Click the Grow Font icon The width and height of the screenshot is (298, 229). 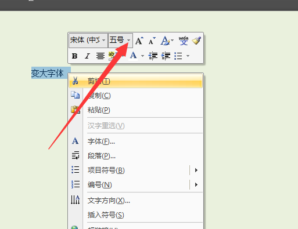pyautogui.click(x=139, y=41)
